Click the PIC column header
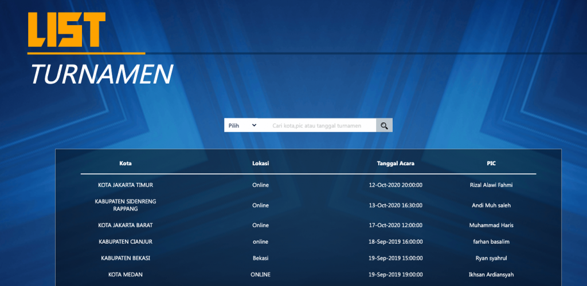Viewport: 587px width, 286px height. click(491, 164)
